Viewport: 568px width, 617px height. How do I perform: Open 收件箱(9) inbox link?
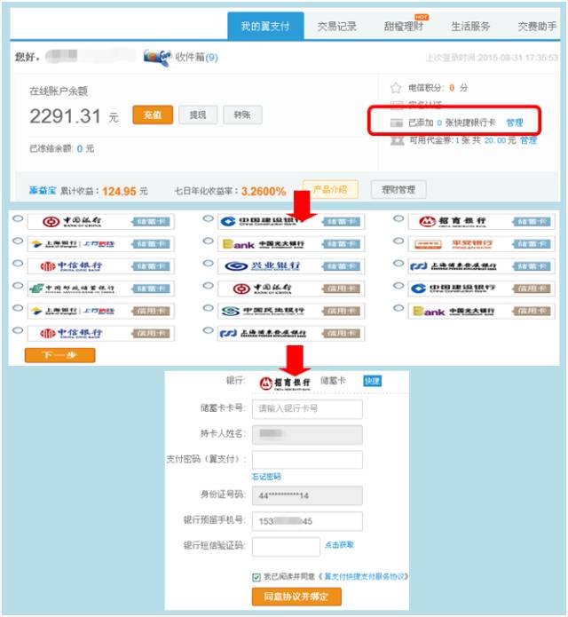point(196,58)
